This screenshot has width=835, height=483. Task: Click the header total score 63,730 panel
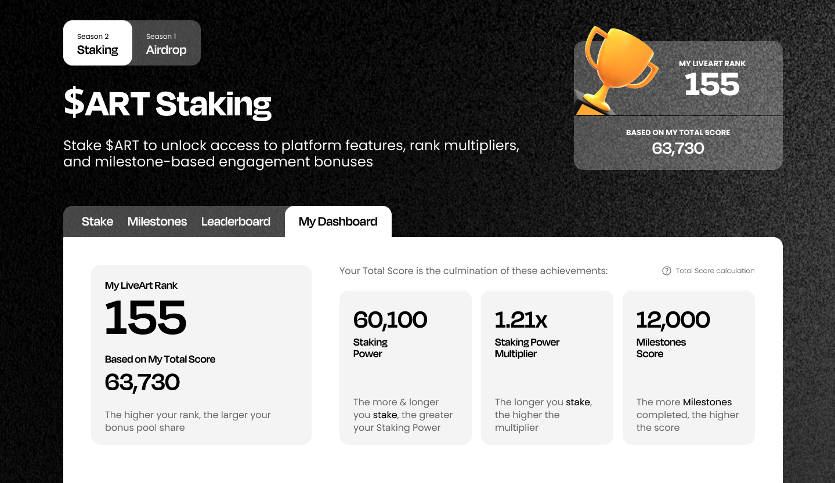pyautogui.click(x=678, y=143)
